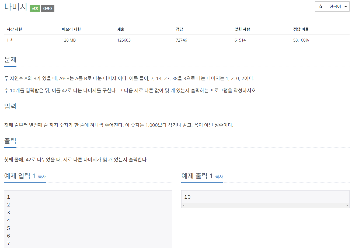The width and height of the screenshot is (359, 248).
Task: Click the sentence starting 두 자연수 A와 B가
Action: (x=129, y=79)
